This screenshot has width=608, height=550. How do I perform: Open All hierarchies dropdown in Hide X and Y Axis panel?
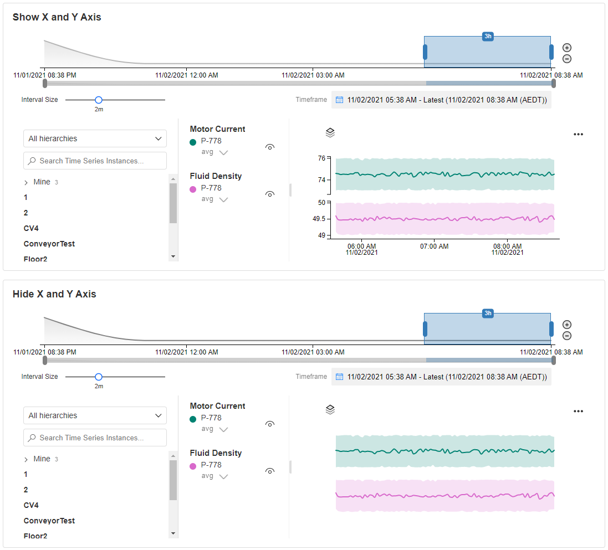coord(95,415)
